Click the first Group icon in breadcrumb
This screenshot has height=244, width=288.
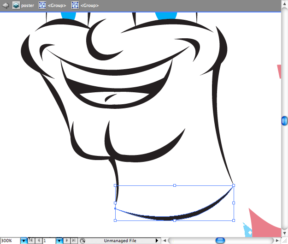click(x=42, y=6)
